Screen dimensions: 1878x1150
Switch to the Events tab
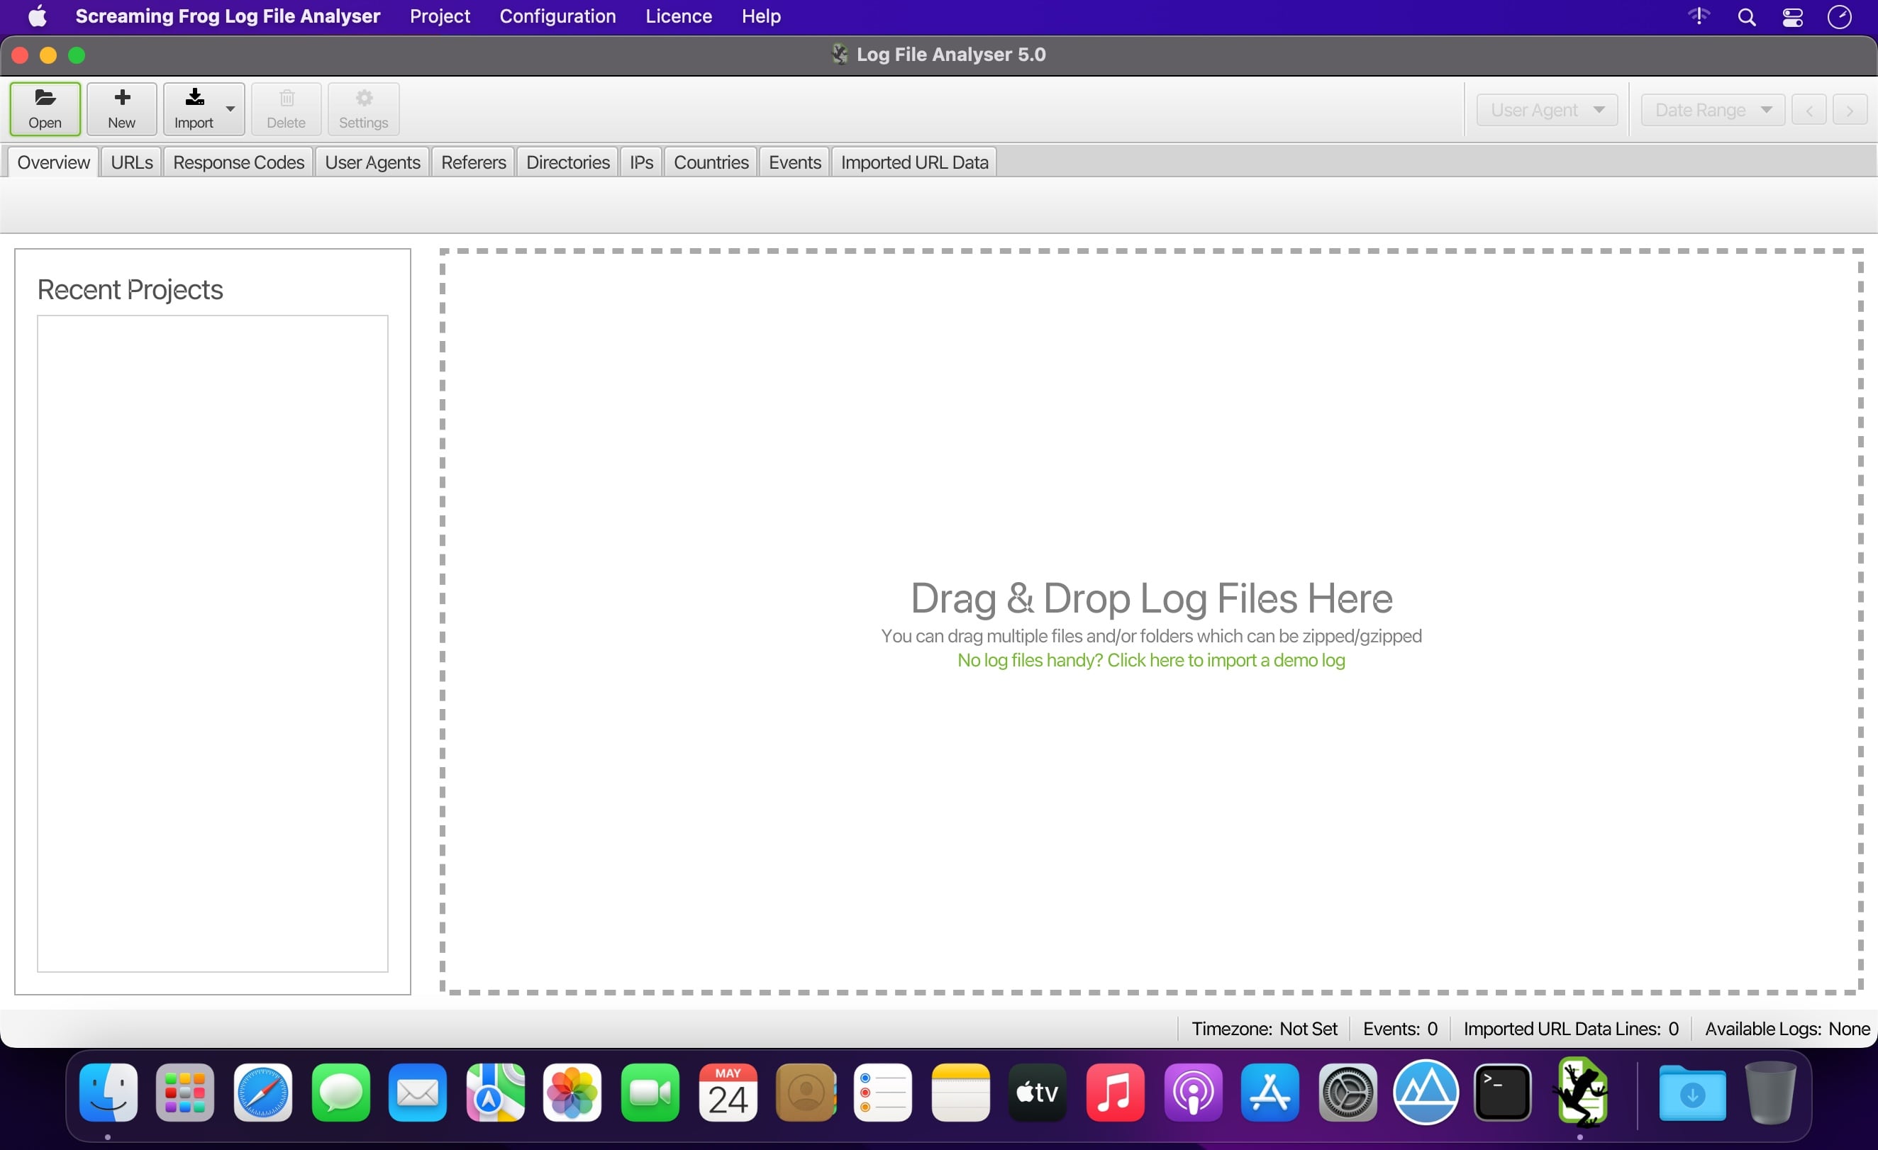pyautogui.click(x=795, y=162)
